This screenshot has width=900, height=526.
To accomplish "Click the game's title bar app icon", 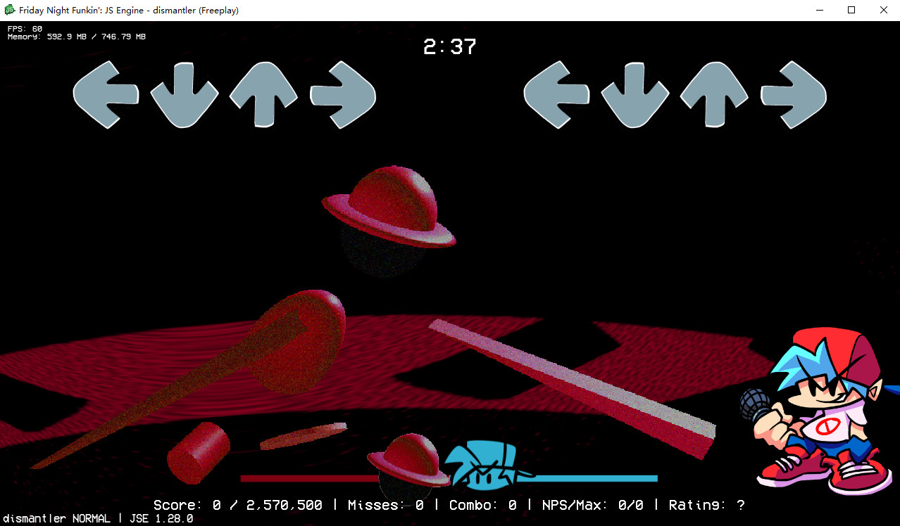I will [10, 10].
